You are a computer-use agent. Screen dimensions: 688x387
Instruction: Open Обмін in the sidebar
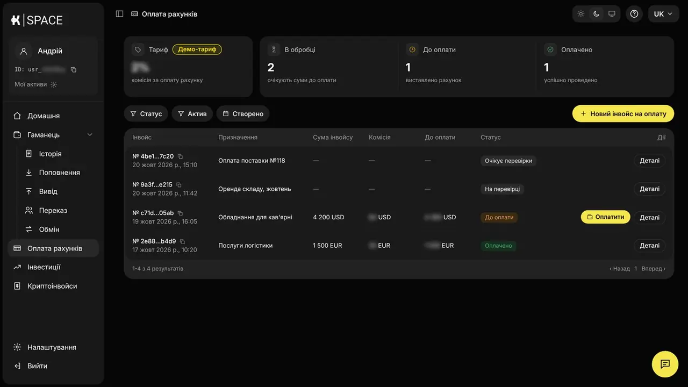coord(59,229)
